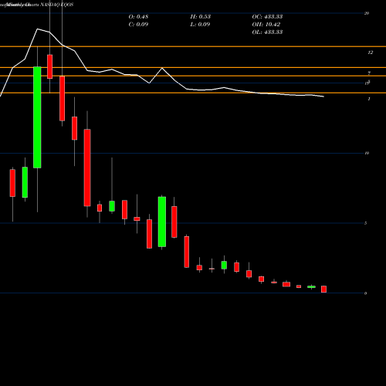Select the OL: 433.33 reading
The height and width of the screenshot is (386, 386).
(267, 32)
